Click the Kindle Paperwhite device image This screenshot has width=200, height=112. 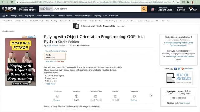point(76,26)
